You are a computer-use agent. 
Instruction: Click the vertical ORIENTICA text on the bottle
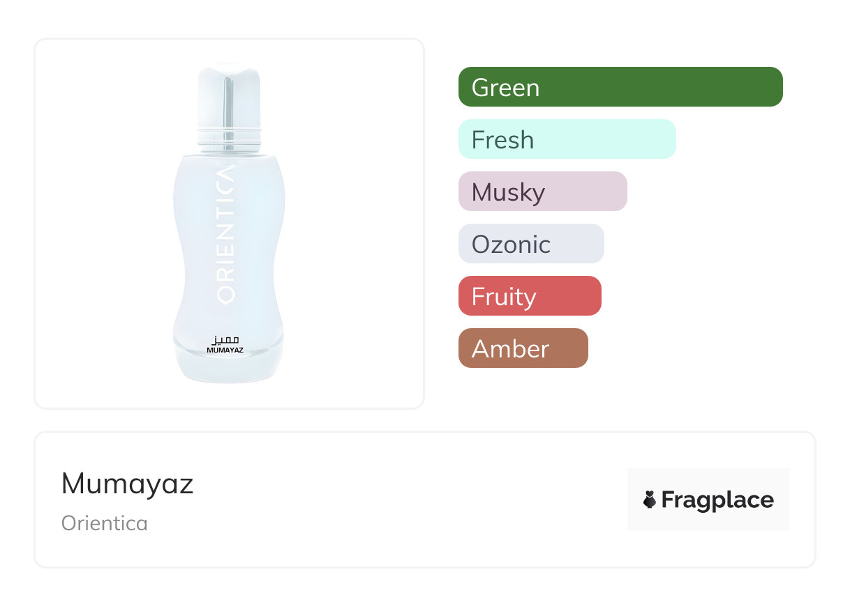coord(225,235)
